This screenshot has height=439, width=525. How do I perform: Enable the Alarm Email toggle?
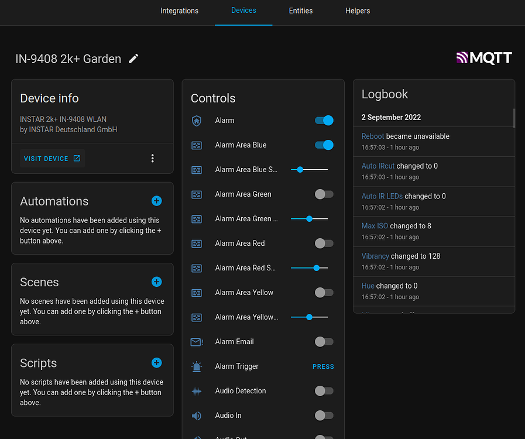click(324, 341)
